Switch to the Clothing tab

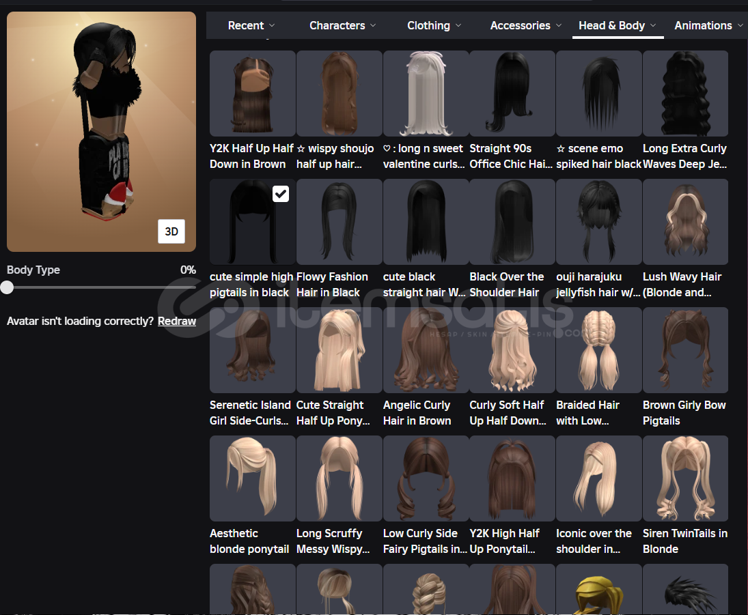coord(428,25)
